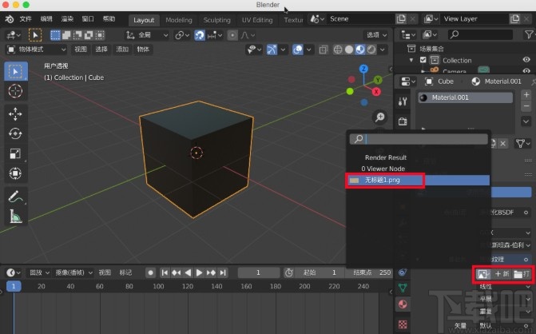Select the Cursor tool in the toolbar

[x=15, y=91]
